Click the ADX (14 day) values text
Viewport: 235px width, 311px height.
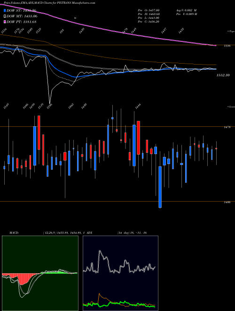tap(132, 233)
